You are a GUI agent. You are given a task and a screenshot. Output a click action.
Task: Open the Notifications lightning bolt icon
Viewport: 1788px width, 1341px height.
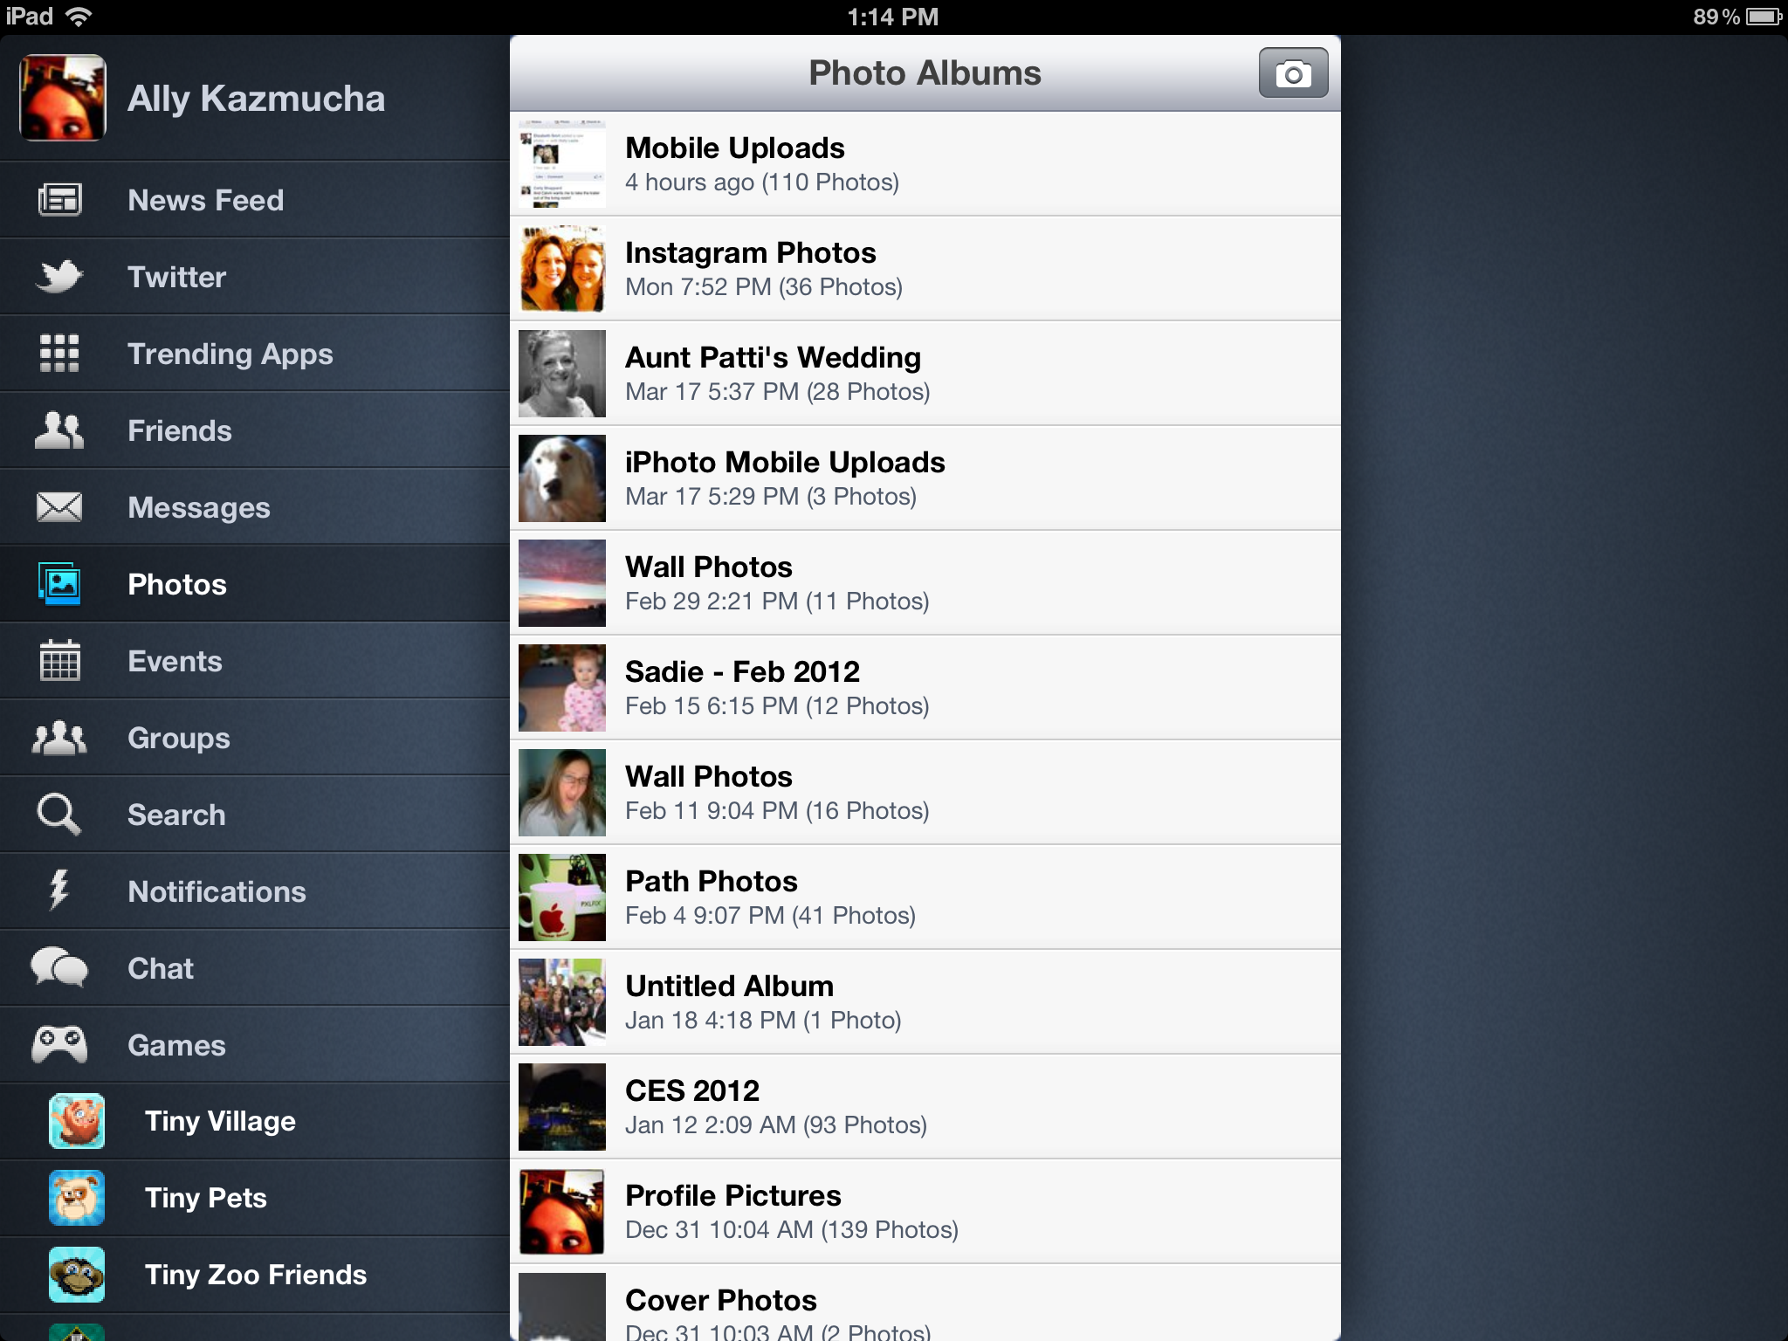pos(57,891)
